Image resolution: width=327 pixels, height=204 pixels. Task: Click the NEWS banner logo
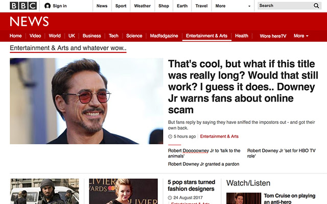[x=29, y=21]
